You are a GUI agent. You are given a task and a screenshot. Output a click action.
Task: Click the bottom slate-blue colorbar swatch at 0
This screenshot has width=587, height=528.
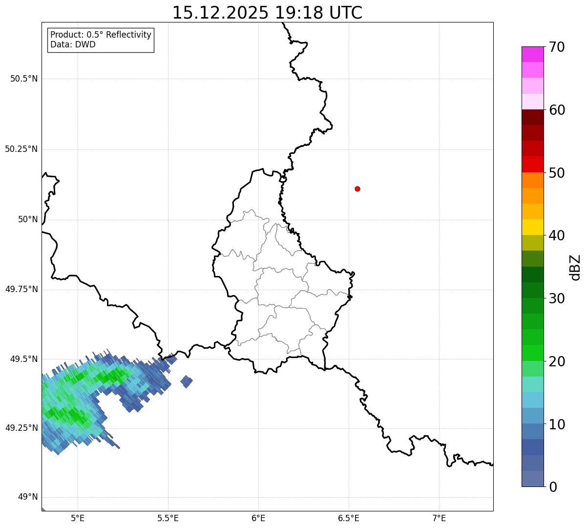click(x=532, y=479)
